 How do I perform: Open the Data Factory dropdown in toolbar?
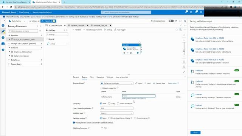click(17, 21)
